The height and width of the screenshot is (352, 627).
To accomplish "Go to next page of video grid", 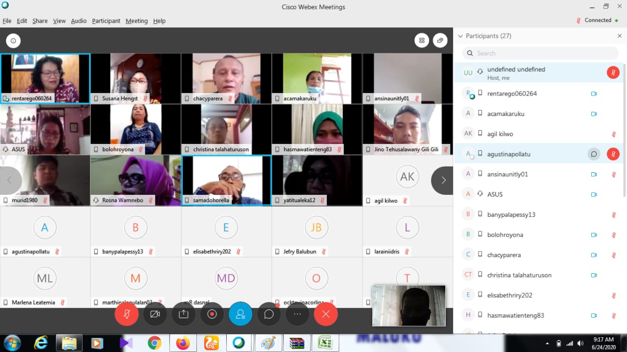I will 443,180.
